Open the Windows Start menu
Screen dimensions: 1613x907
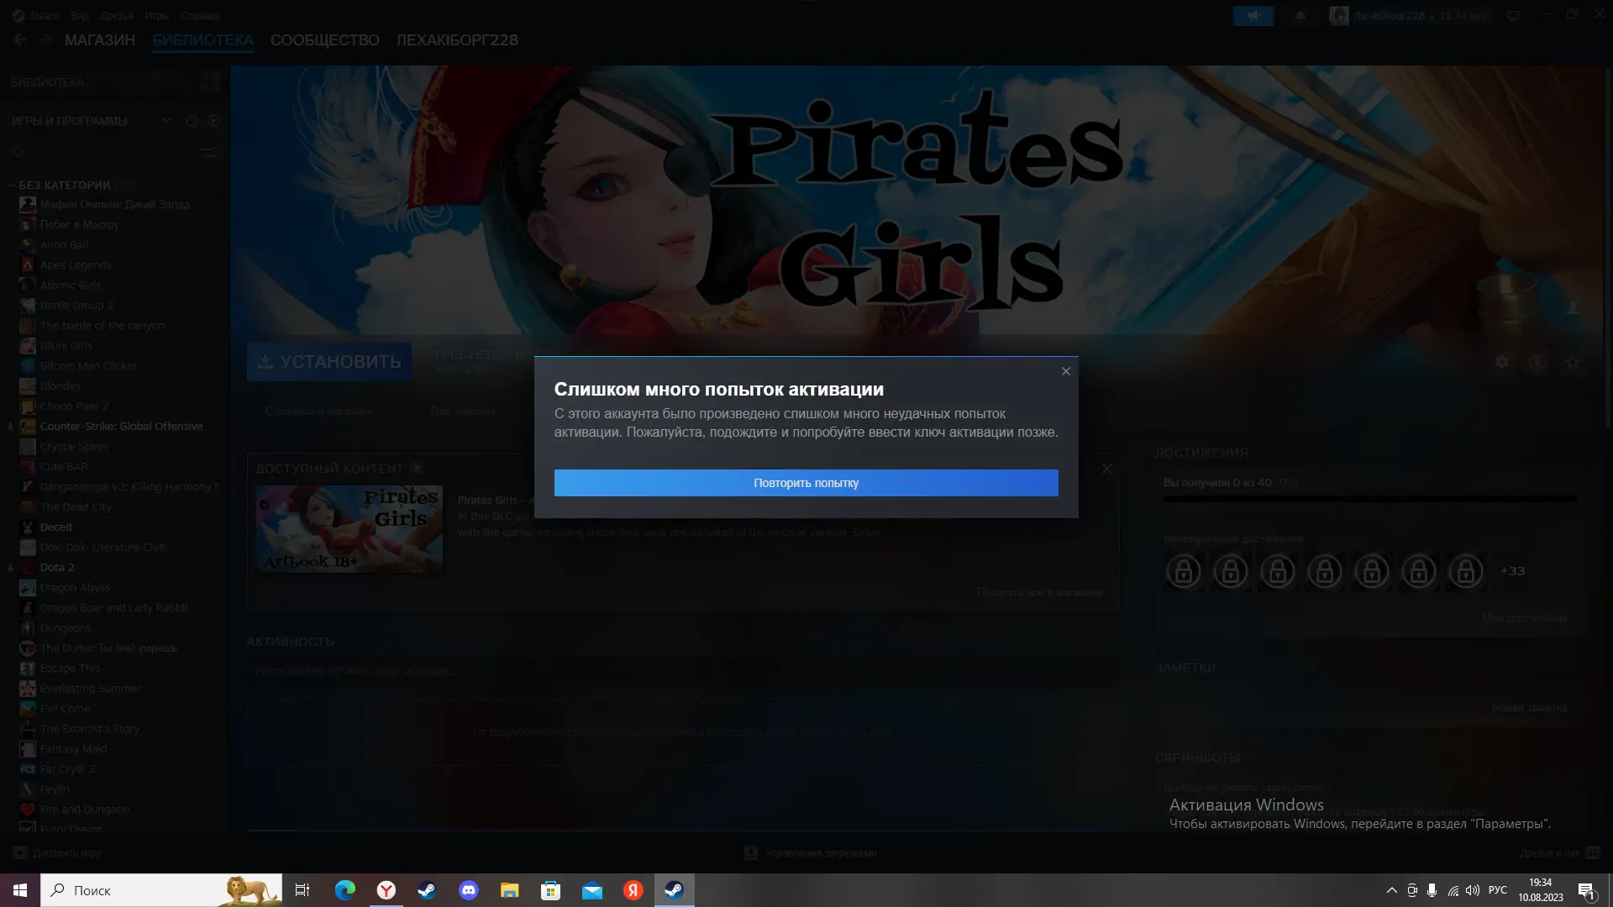20,890
